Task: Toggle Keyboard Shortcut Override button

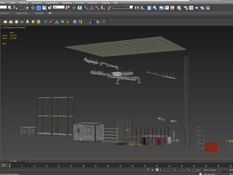Action: click(80, 8)
